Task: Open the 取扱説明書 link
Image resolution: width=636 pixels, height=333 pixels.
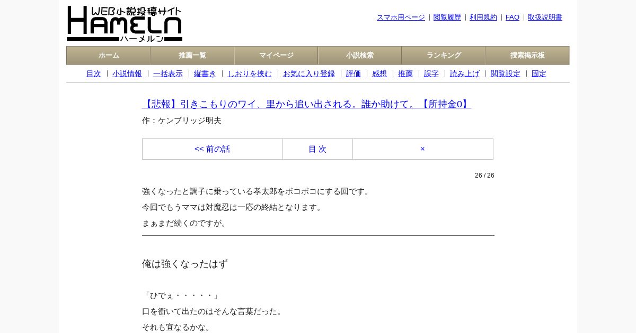Action: [x=545, y=17]
